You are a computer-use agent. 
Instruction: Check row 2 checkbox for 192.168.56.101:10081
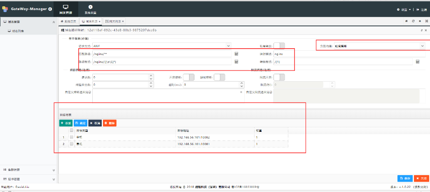(x=72, y=144)
